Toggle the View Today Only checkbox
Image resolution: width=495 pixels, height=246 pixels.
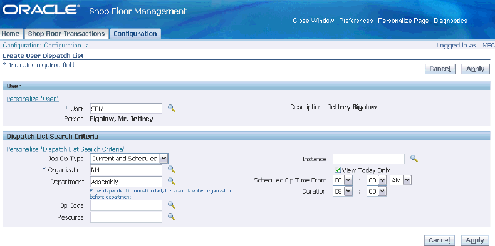[x=338, y=170]
